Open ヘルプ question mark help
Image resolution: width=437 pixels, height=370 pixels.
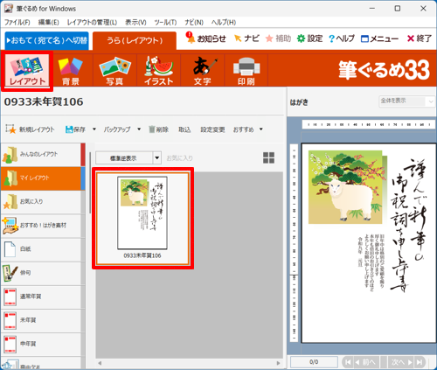[x=342, y=38]
